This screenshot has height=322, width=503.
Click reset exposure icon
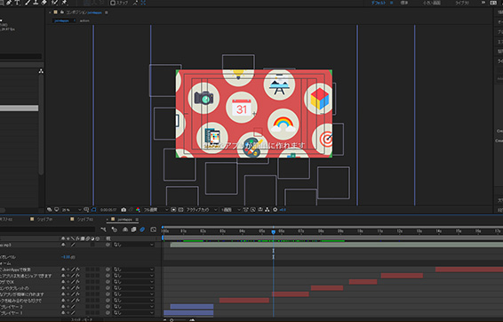point(275,210)
